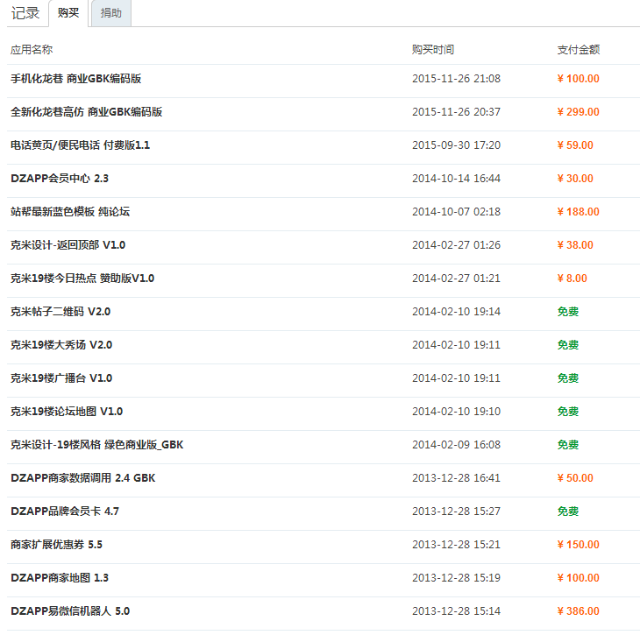The width and height of the screenshot is (640, 635).
Task: Click the ¥ 38.00 payment amount
Action: point(575,245)
